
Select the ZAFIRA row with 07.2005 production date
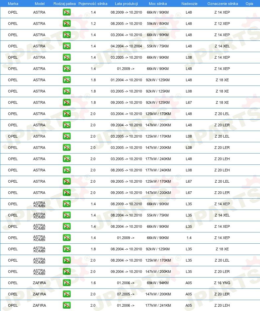pyautogui.click(x=130, y=294)
